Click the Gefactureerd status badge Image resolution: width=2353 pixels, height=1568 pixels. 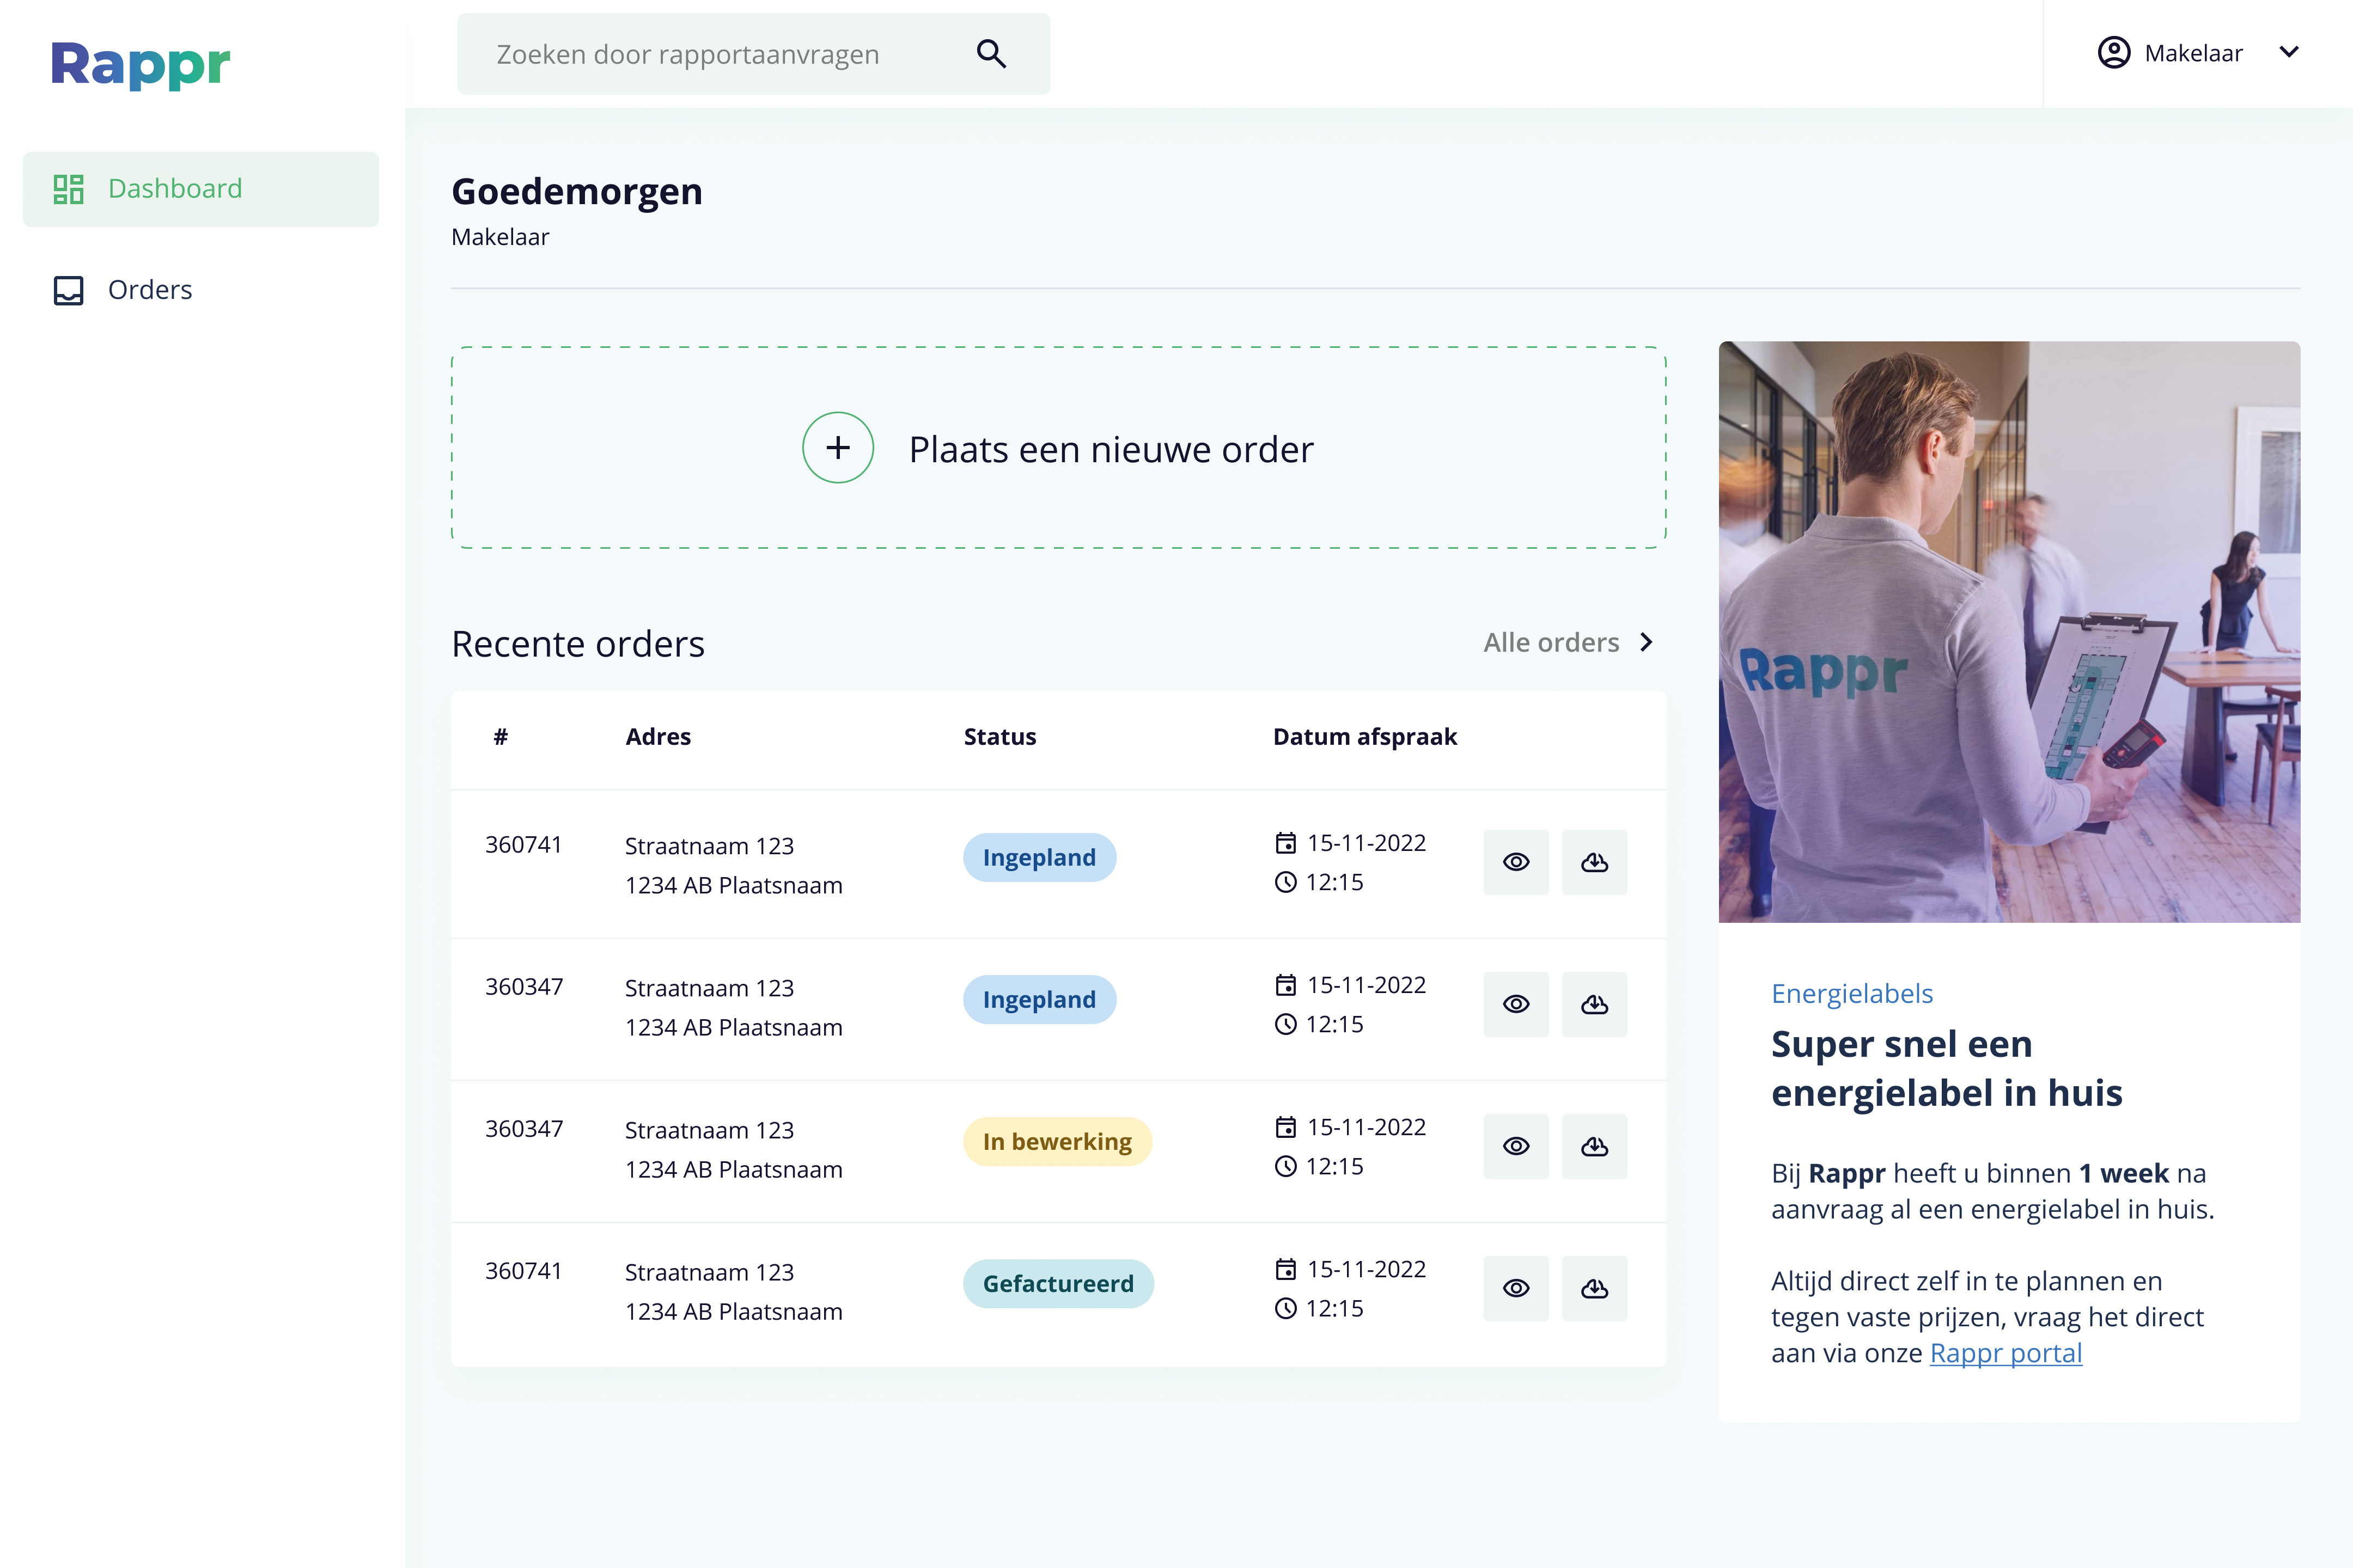pyautogui.click(x=1058, y=1283)
